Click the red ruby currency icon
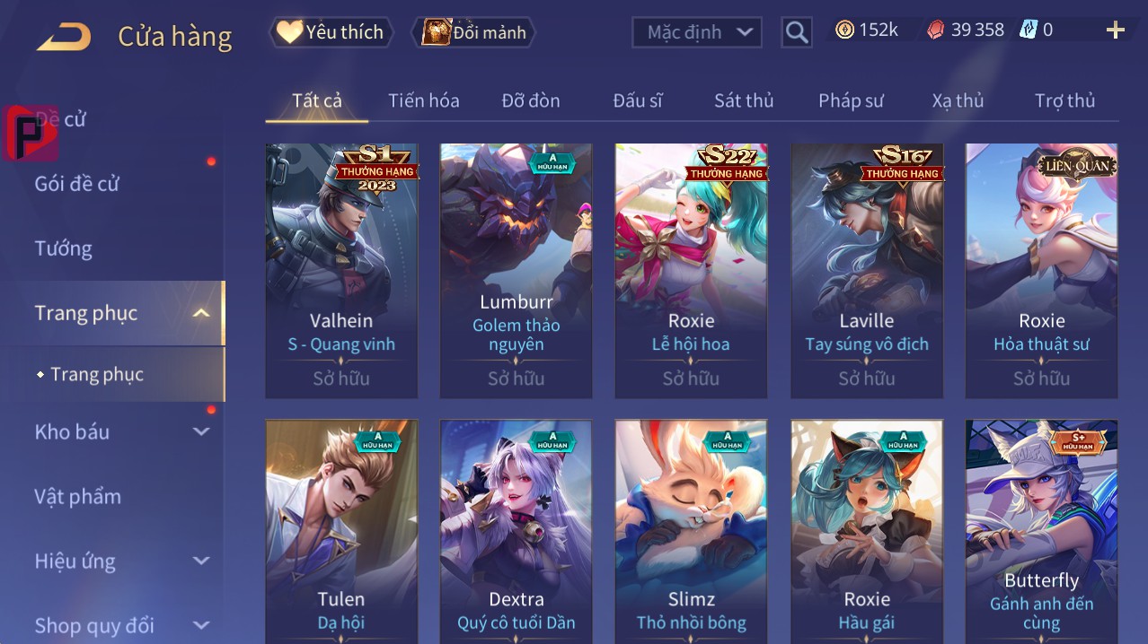The height and width of the screenshot is (644, 1148). pyautogui.click(x=936, y=30)
